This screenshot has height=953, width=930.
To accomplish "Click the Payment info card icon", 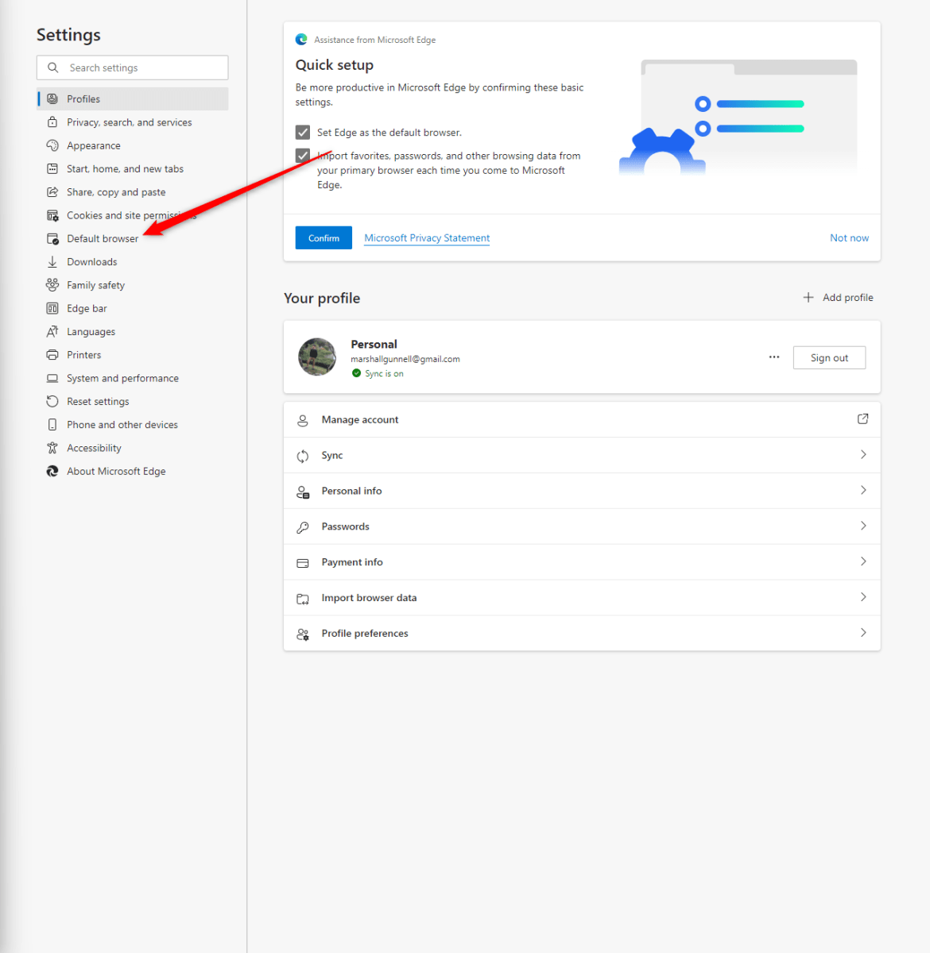I will click(x=303, y=562).
